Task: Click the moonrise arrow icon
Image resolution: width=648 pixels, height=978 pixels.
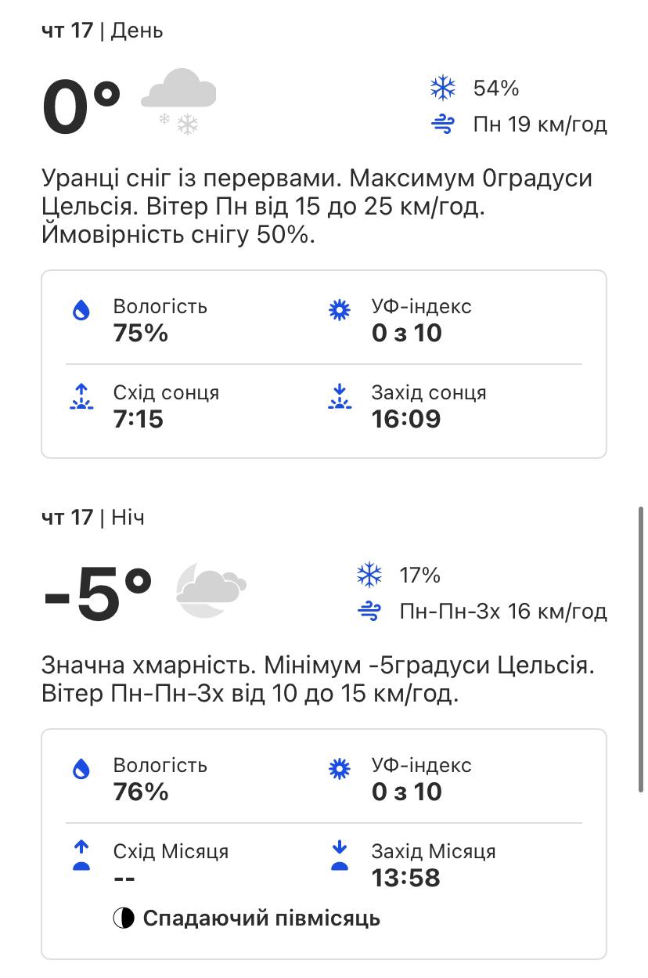Action: coord(81,856)
